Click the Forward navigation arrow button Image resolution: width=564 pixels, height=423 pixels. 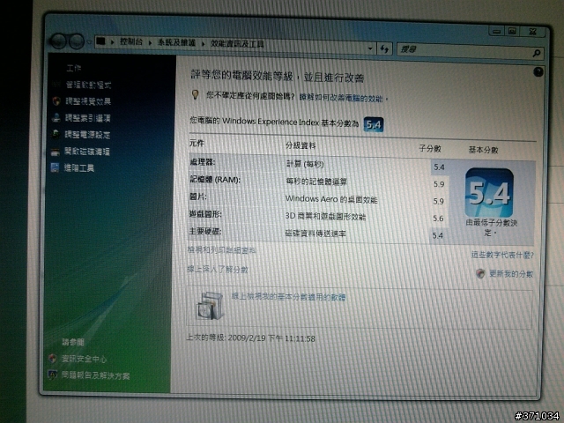77,41
